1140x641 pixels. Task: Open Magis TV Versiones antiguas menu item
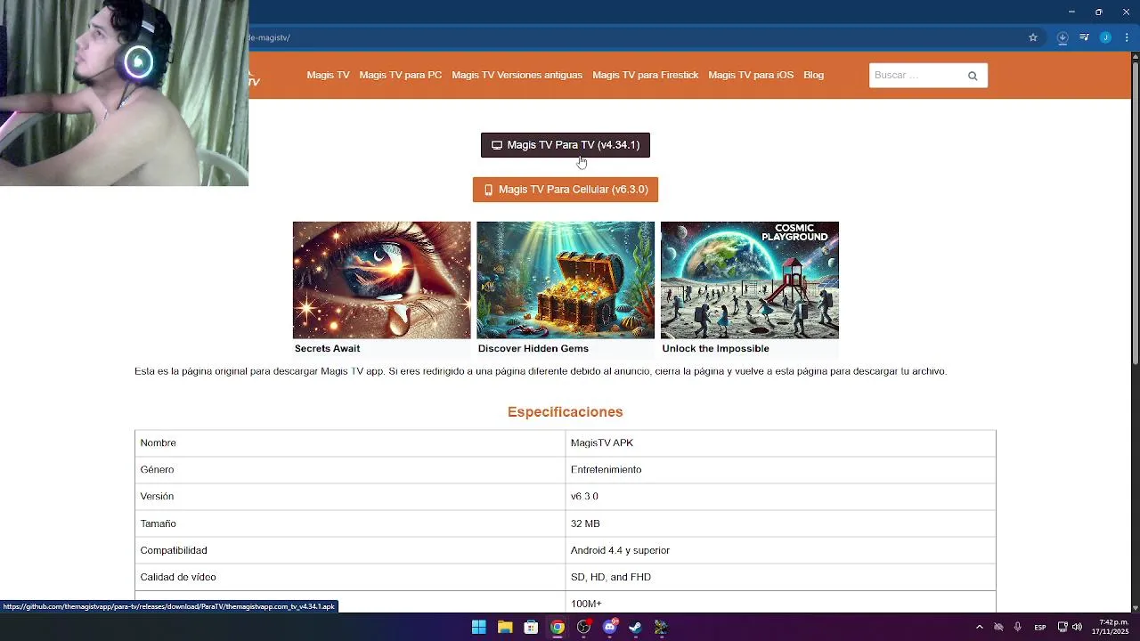pos(517,75)
